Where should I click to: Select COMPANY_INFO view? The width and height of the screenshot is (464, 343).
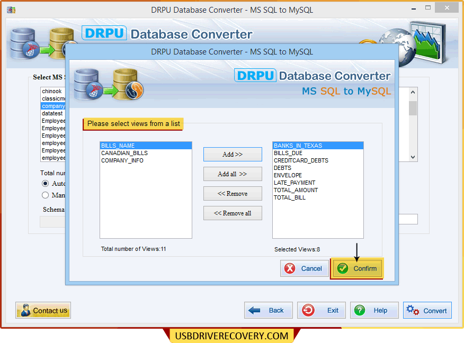pyautogui.click(x=146, y=160)
